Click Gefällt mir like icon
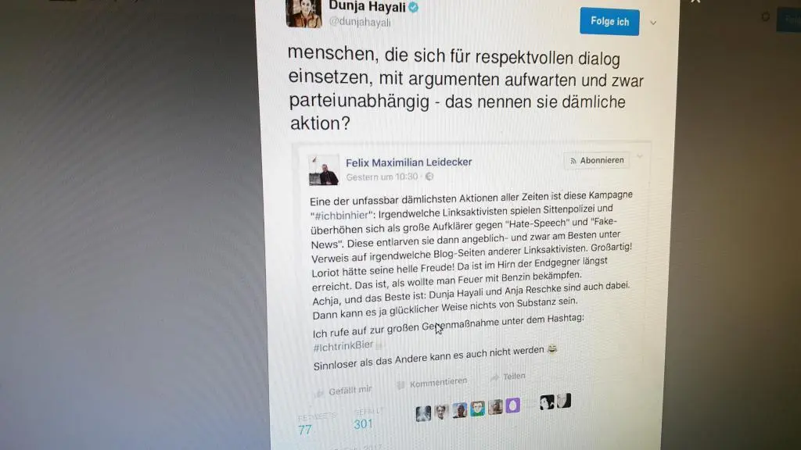Viewport: 801px width, 450px height. 320,393
